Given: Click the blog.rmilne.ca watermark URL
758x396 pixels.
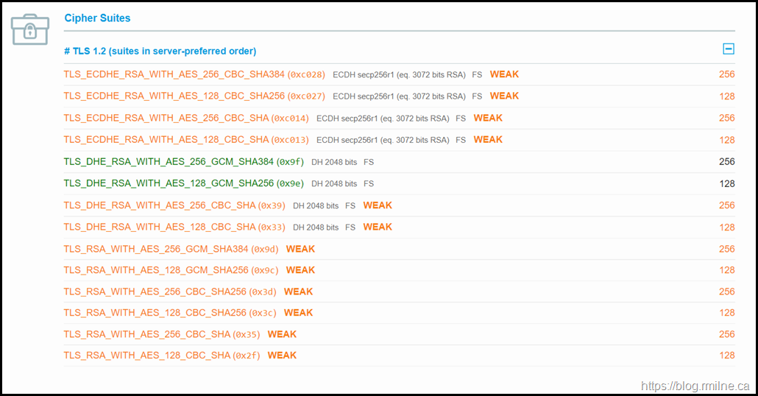Looking at the screenshot, I should [695, 386].
